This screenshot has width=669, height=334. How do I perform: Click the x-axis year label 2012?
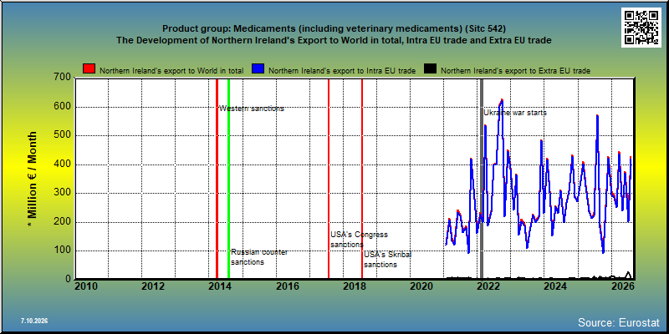[x=153, y=286]
